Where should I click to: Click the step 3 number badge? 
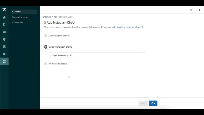[x=46, y=64]
